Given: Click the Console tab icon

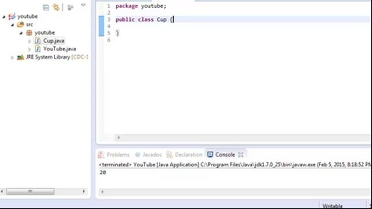Looking at the screenshot, I should pos(210,154).
